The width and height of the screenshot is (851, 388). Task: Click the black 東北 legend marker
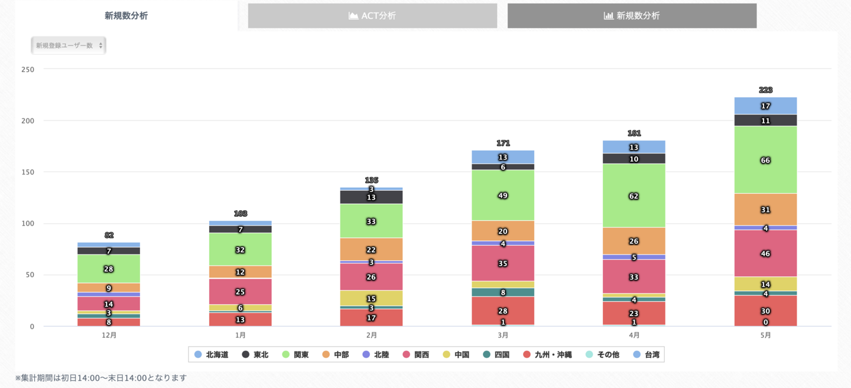245,355
